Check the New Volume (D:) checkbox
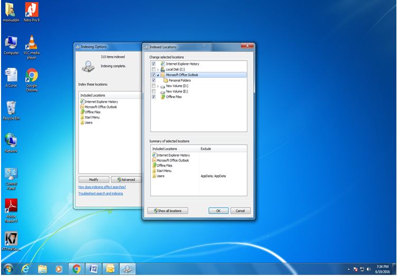This screenshot has width=398, height=276. tap(154, 86)
